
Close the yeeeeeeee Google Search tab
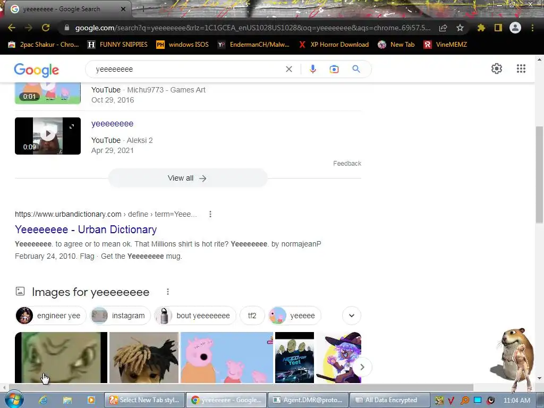click(x=123, y=9)
